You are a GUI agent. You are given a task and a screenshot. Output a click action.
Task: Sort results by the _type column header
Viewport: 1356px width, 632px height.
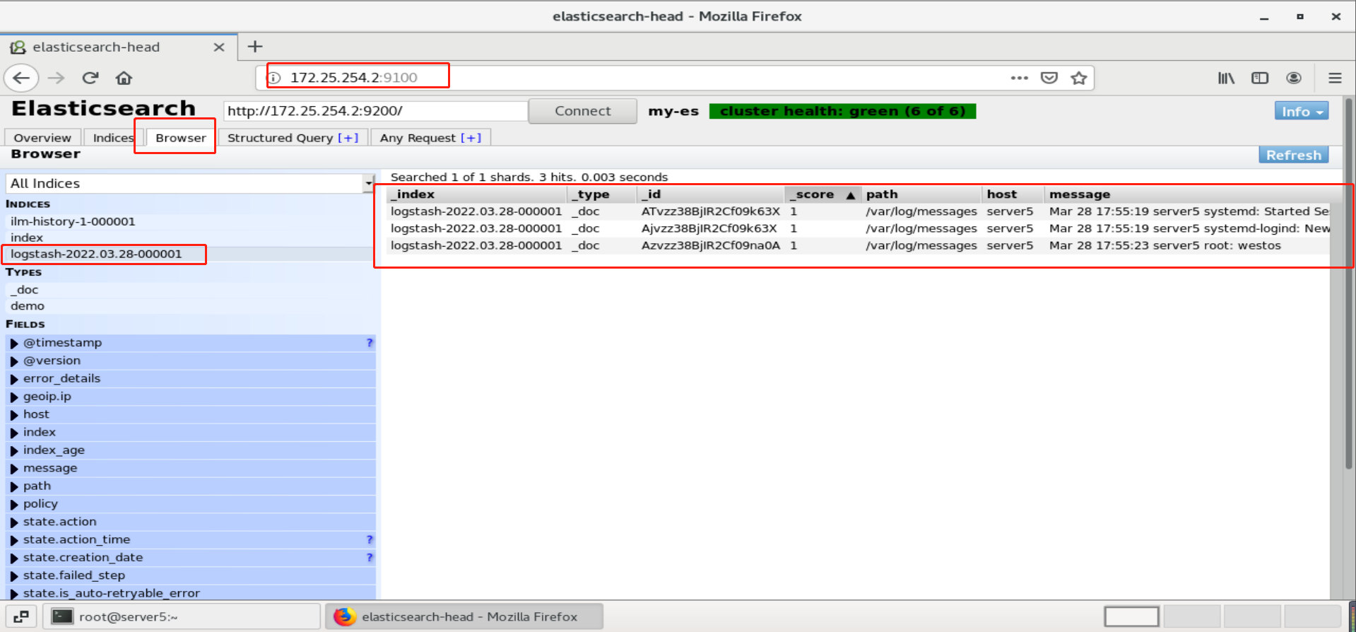(x=601, y=194)
